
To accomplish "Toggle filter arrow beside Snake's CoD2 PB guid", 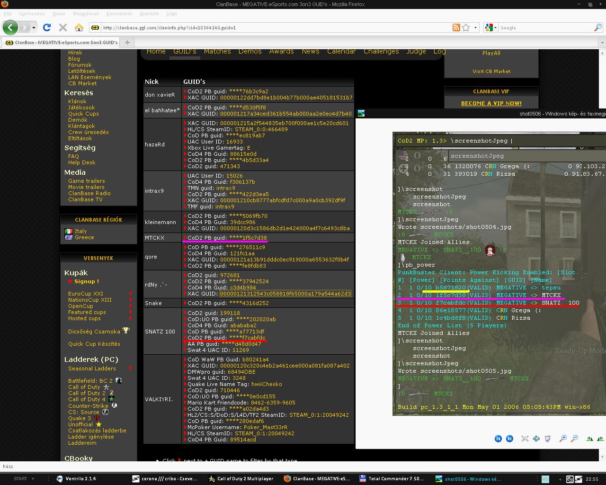I will [185, 303].
